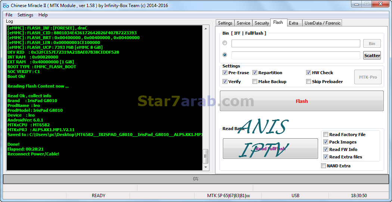The height and width of the screenshot is (202, 392).
Task: Open the Settings menu
Action: [x=25, y=15]
